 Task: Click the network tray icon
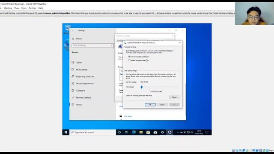[188, 132]
